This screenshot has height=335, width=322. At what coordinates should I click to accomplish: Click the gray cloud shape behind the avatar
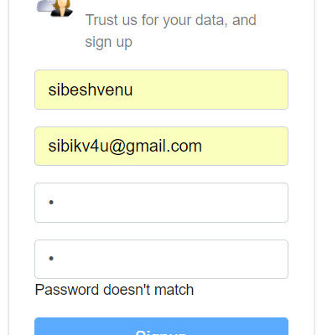click(44, 7)
